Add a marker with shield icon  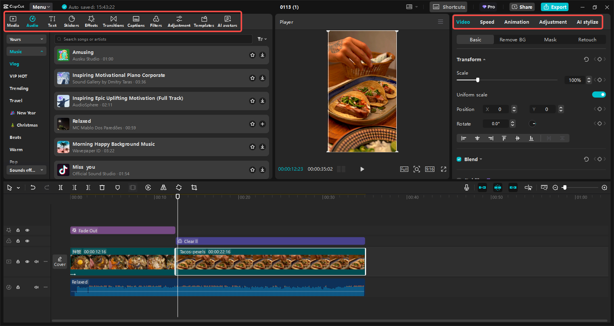point(118,188)
